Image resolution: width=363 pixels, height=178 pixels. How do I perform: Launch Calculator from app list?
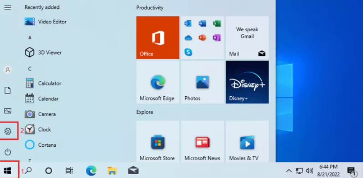[43, 83]
